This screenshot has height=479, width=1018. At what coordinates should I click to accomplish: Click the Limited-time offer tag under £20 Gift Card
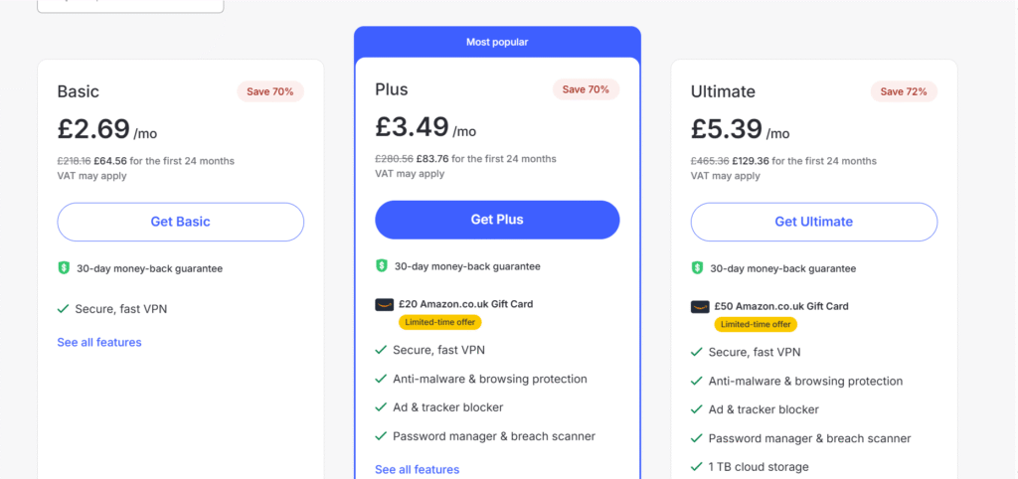tap(439, 322)
